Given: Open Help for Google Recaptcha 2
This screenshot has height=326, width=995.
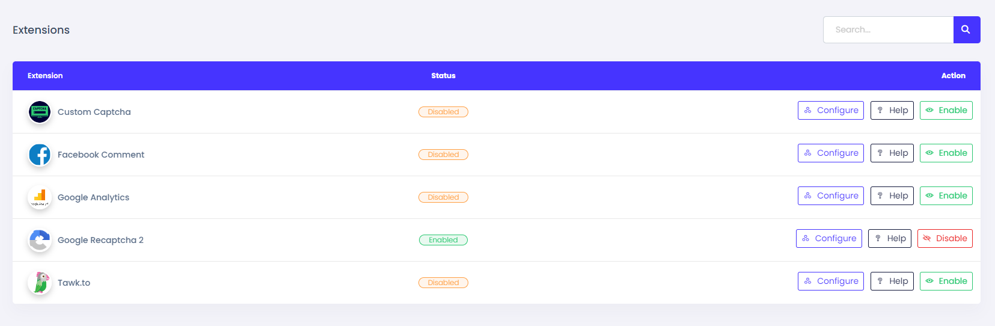Looking at the screenshot, I should click(889, 239).
